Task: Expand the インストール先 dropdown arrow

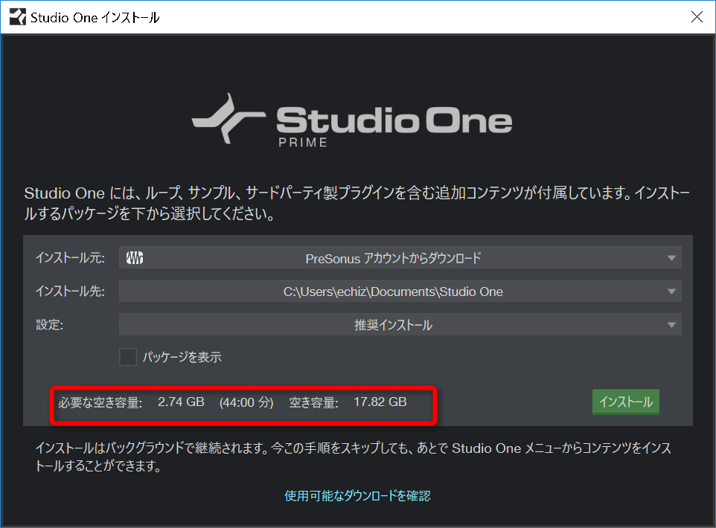Action: pos(673,291)
